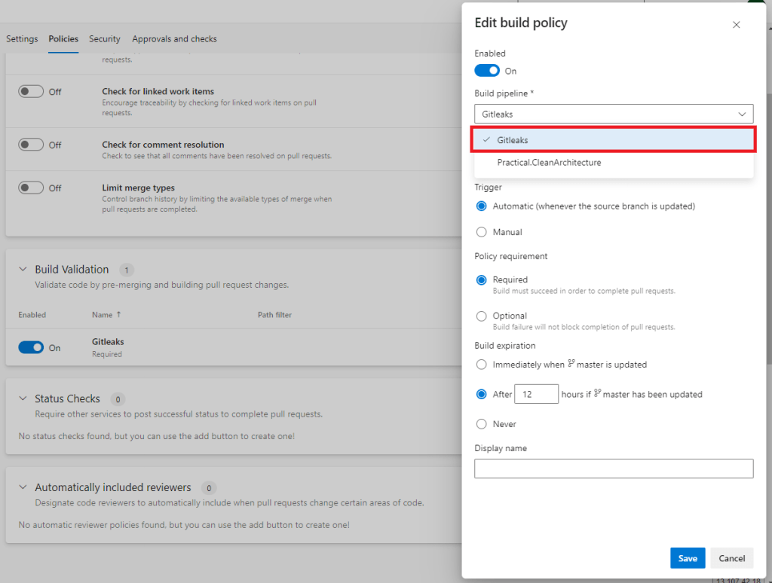Select Automatic trigger radio button

point(482,206)
